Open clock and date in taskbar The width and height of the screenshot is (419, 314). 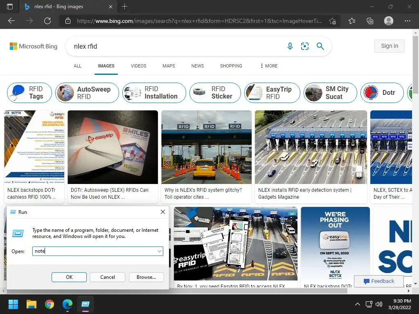(400, 304)
